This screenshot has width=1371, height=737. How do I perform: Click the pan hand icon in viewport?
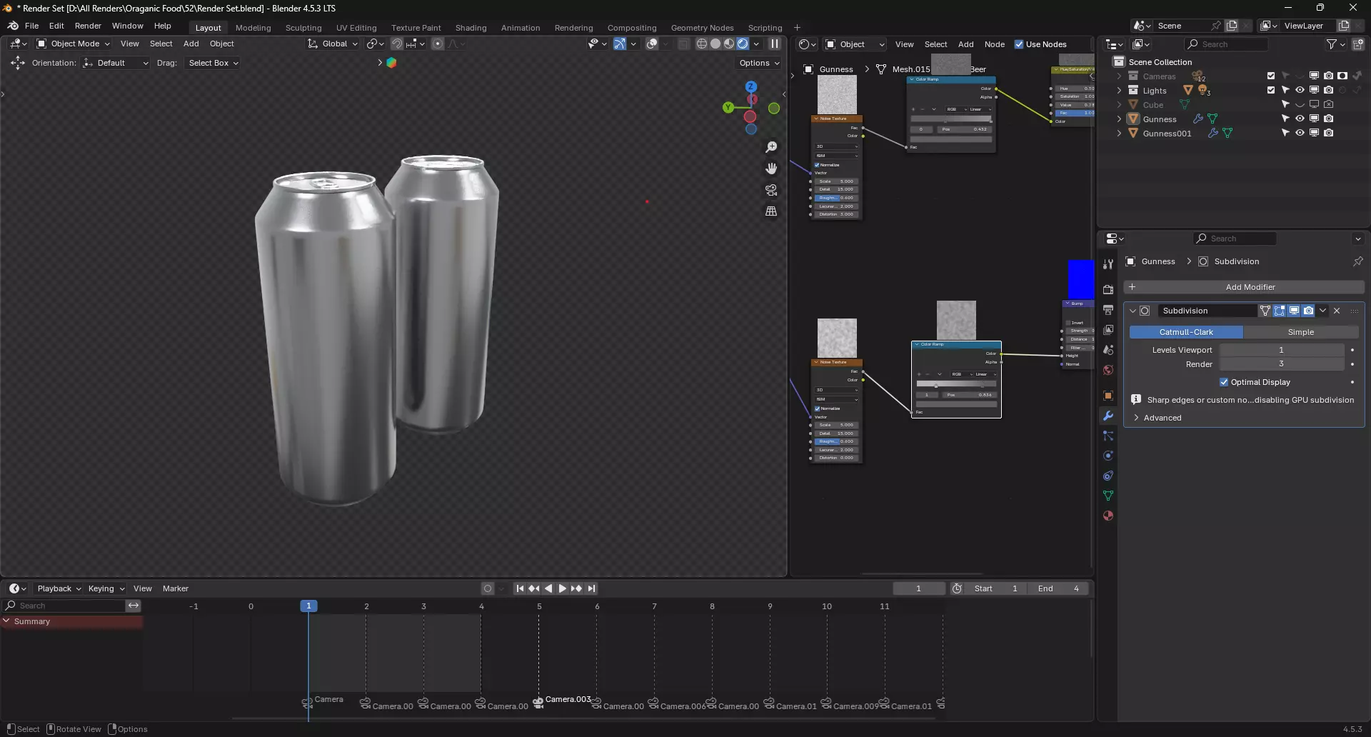click(771, 169)
